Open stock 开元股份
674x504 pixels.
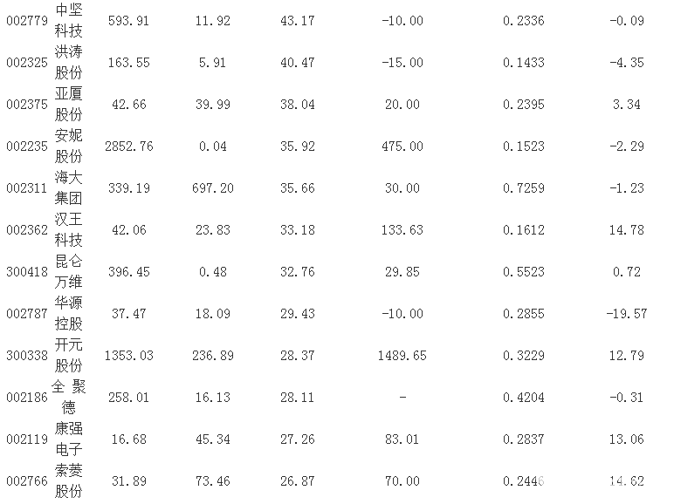tap(69, 356)
